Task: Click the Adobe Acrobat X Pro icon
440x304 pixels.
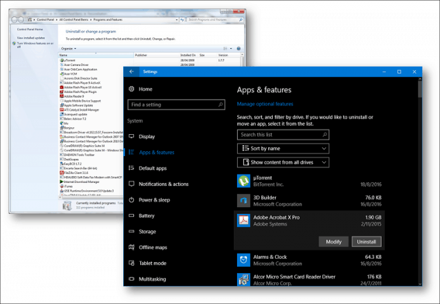Action: tap(243, 220)
